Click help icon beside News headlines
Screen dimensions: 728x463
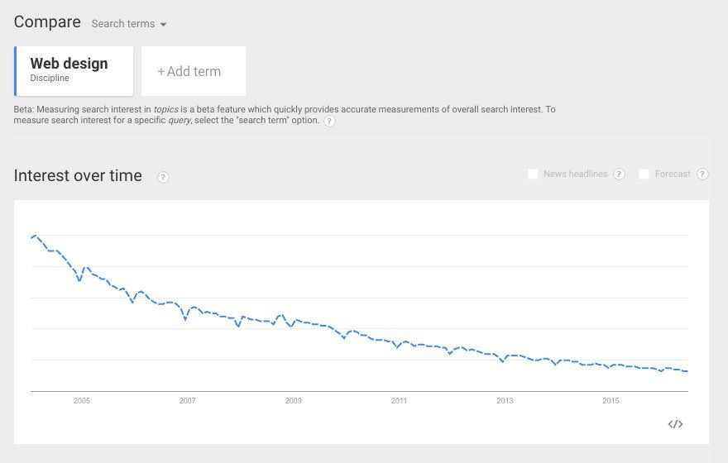tap(619, 174)
